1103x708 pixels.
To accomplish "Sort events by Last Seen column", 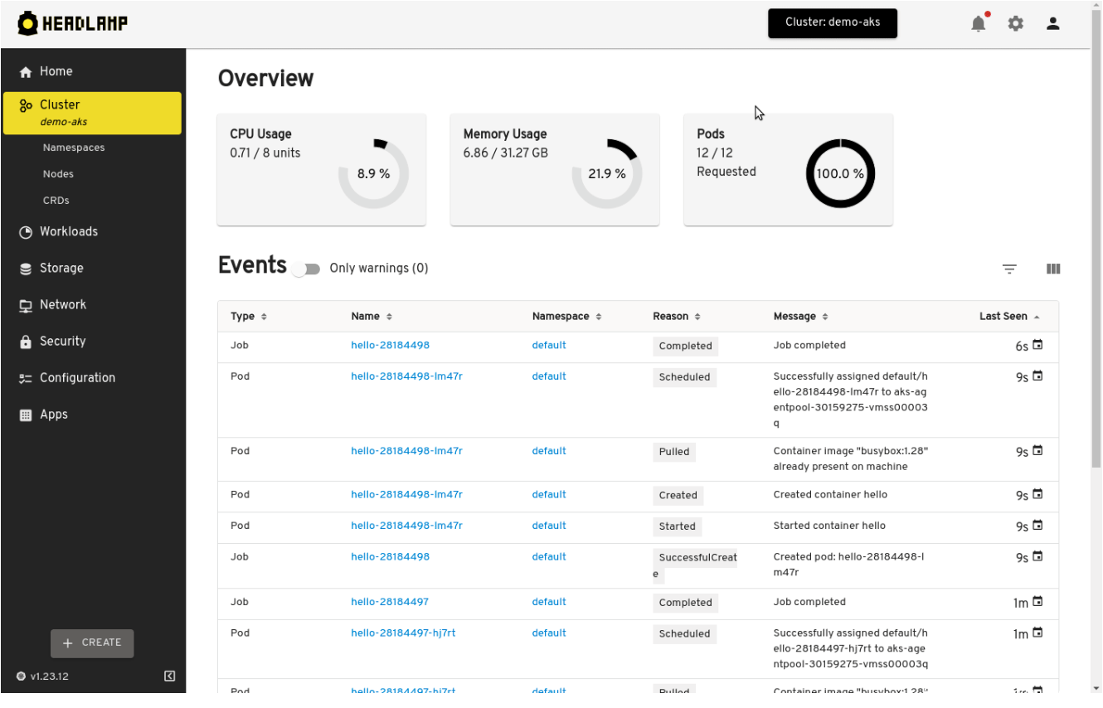I will [x=1008, y=317].
